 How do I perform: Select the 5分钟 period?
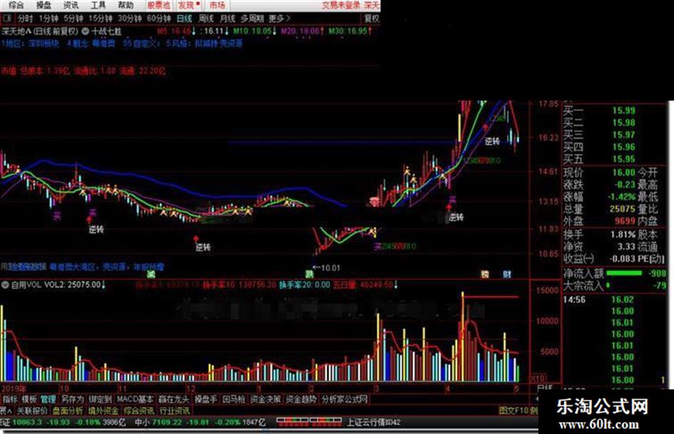[73, 19]
